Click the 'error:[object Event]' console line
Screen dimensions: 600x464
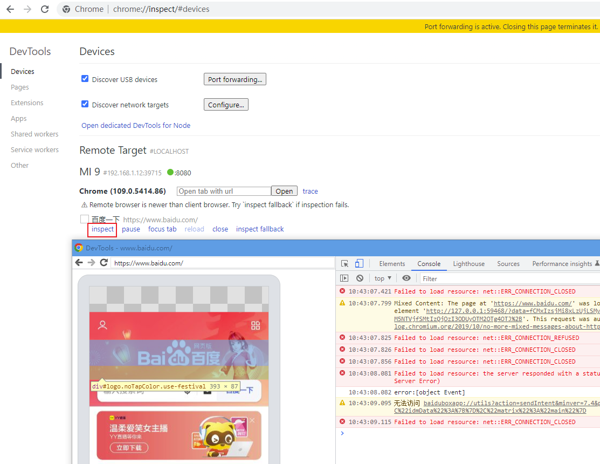(429, 392)
